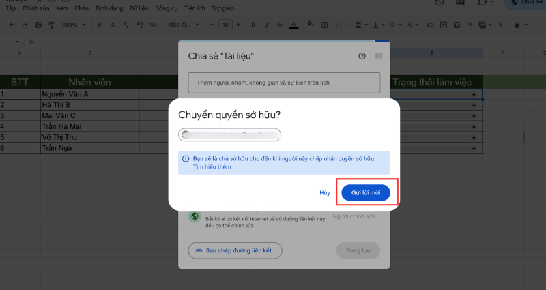The width and height of the screenshot is (546, 290).
Task: Open Trạng thái dropdown for Nguyễn Văn A row
Action: point(474,95)
